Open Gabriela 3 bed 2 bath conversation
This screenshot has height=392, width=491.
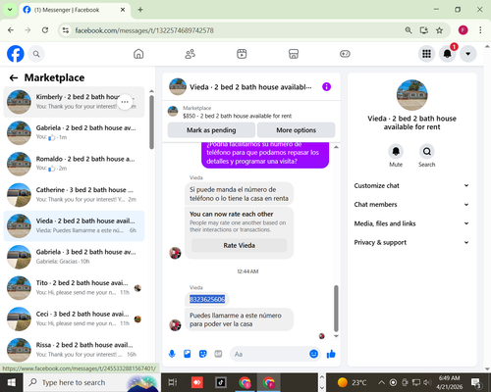click(74, 257)
